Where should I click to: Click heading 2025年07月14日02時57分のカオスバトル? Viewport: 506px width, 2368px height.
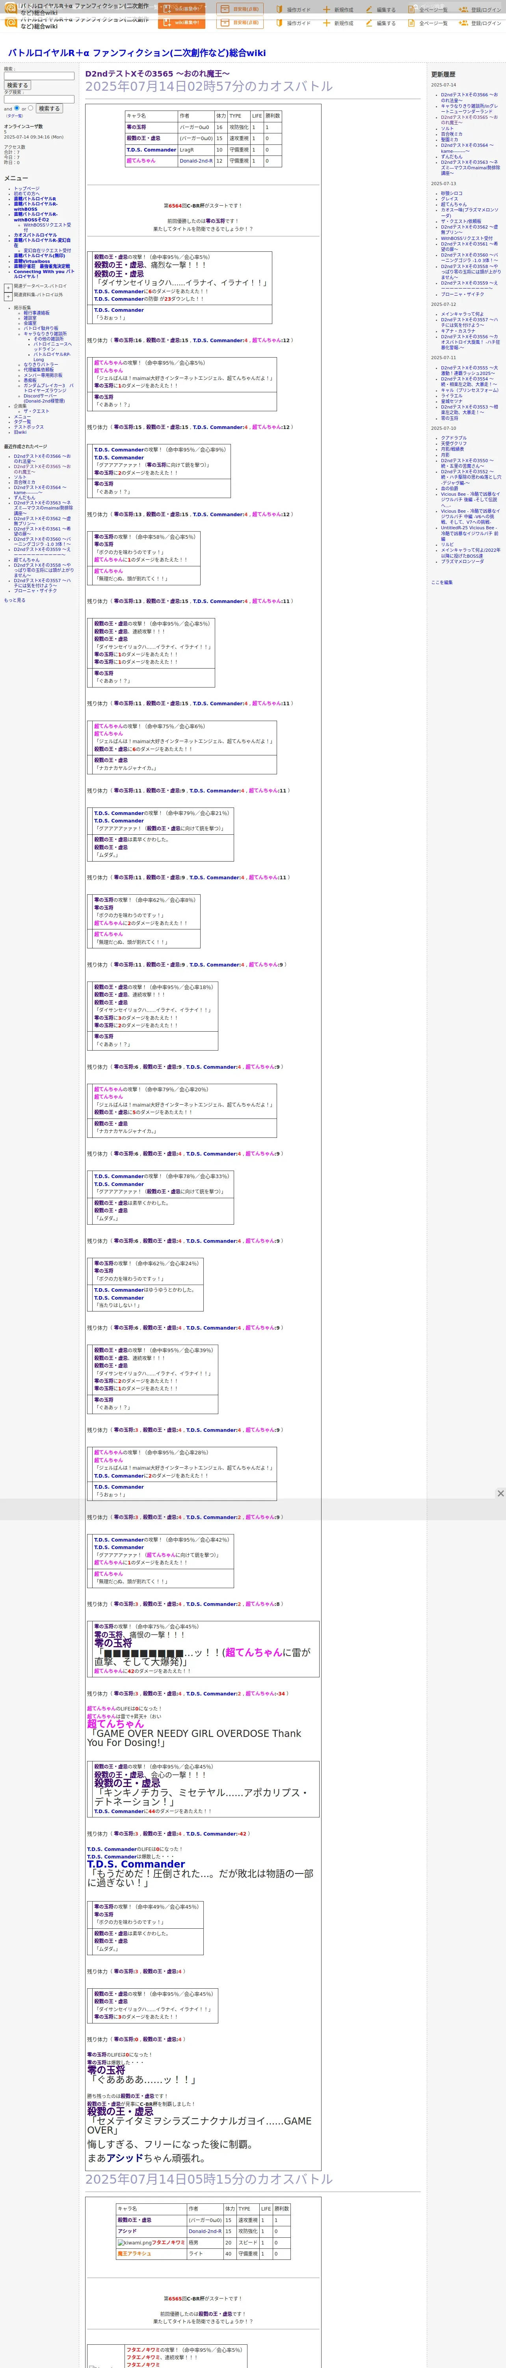point(209,86)
